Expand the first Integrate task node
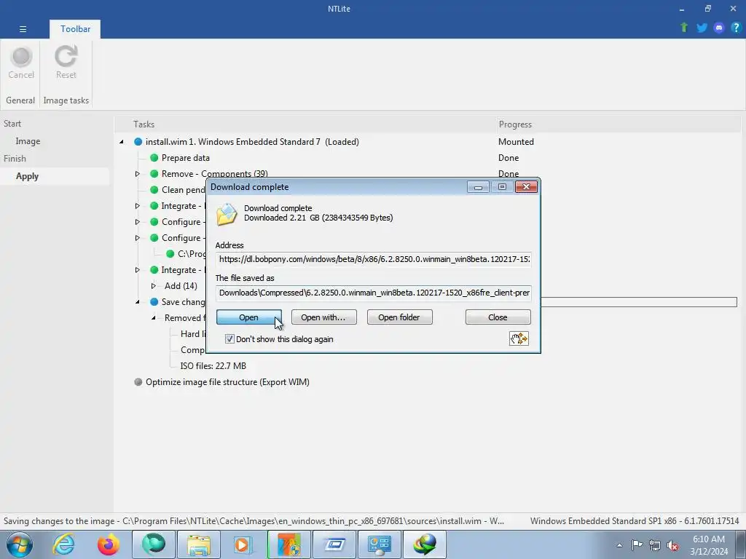The width and height of the screenshot is (746, 559). coord(138,206)
